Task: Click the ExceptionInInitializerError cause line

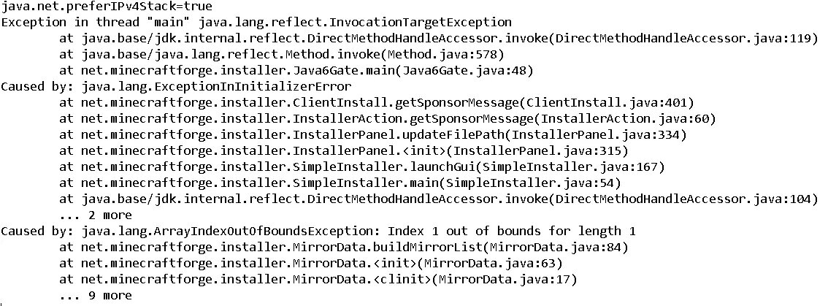Action: click(x=176, y=87)
